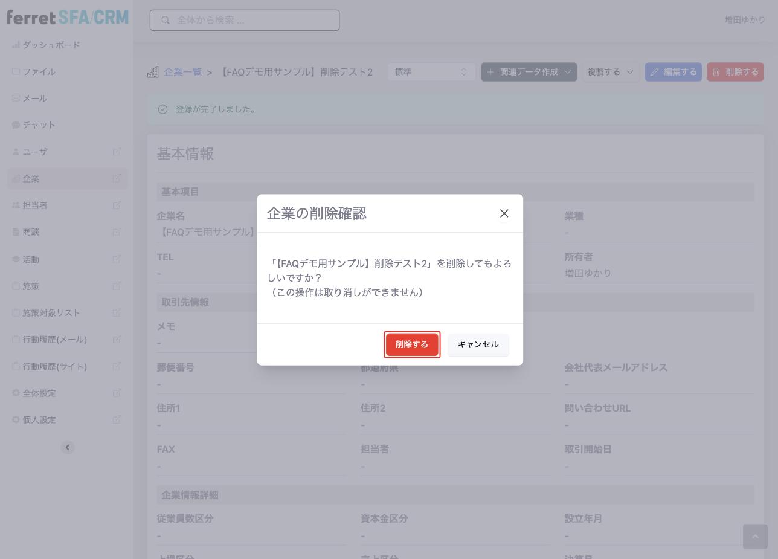Image resolution: width=778 pixels, height=559 pixels.
Task: Click the 登録が完了しました。 notification text
Action: tap(216, 109)
